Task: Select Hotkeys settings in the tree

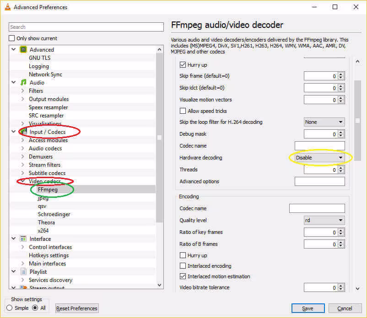Action: point(49,255)
